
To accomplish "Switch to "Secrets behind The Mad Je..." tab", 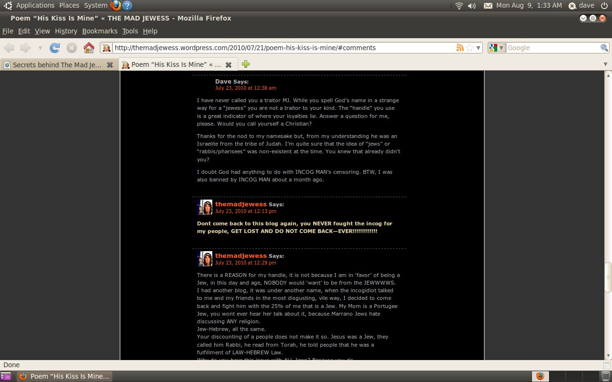I will tap(56, 65).
